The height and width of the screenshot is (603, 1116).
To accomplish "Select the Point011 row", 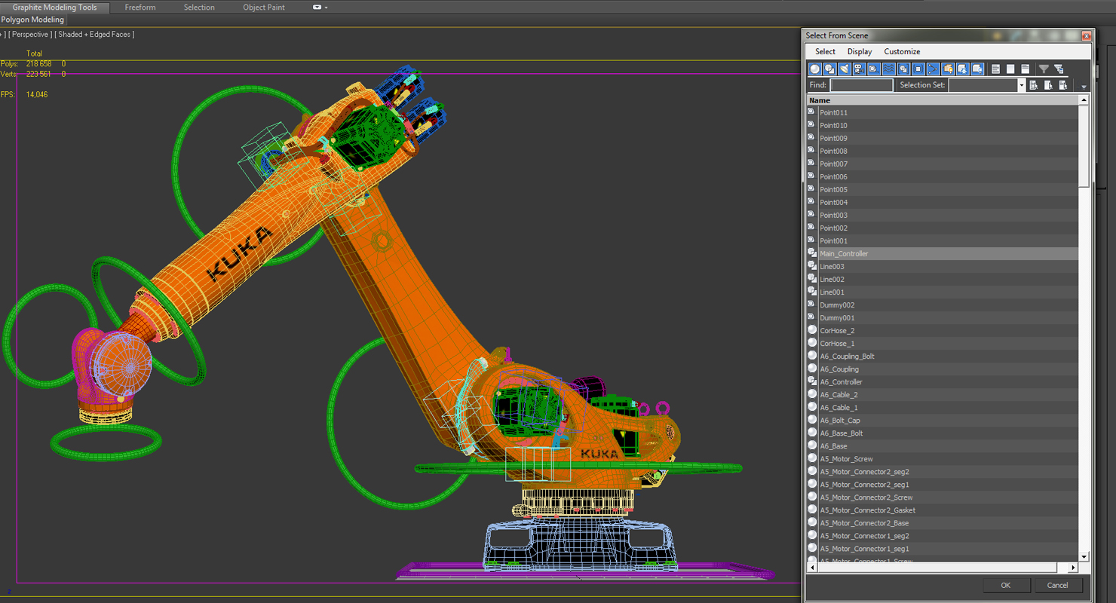I will coord(942,113).
